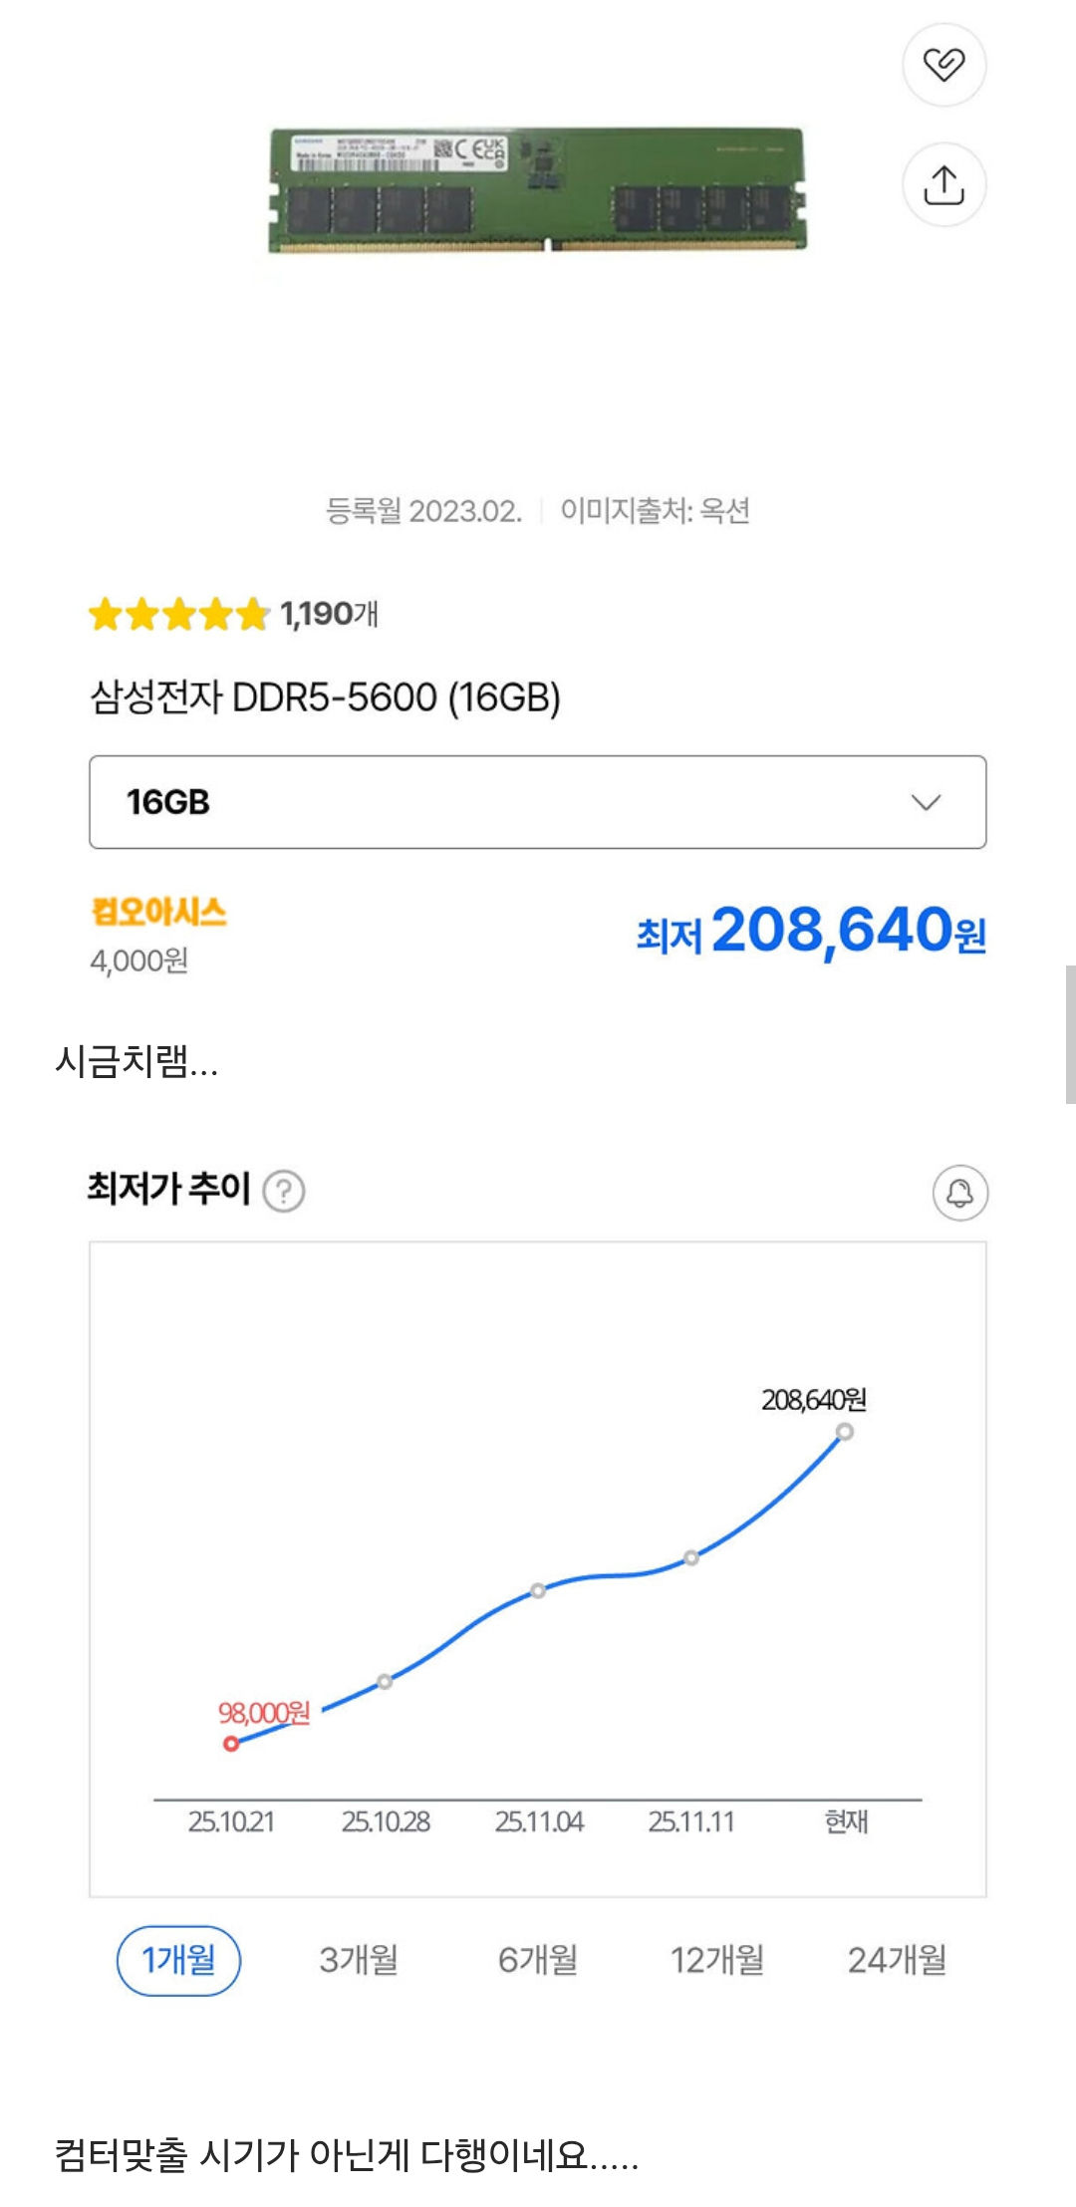Screen dimensions: 1076x2207
Task: Switch to the 6개월 period tab
Action: click(538, 1960)
